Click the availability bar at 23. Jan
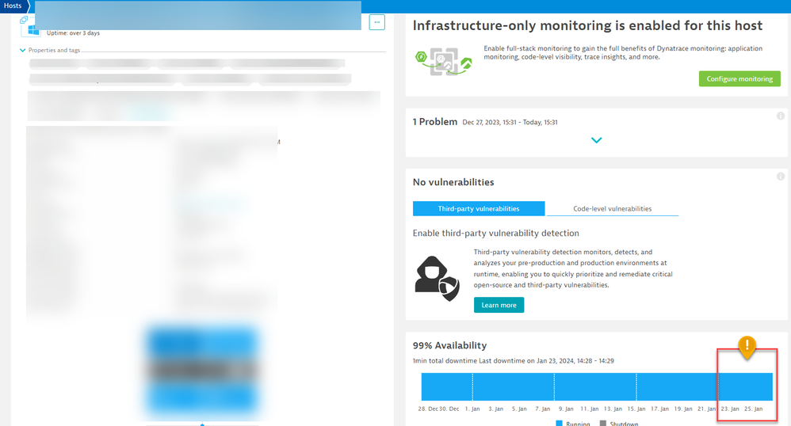 tap(729, 386)
